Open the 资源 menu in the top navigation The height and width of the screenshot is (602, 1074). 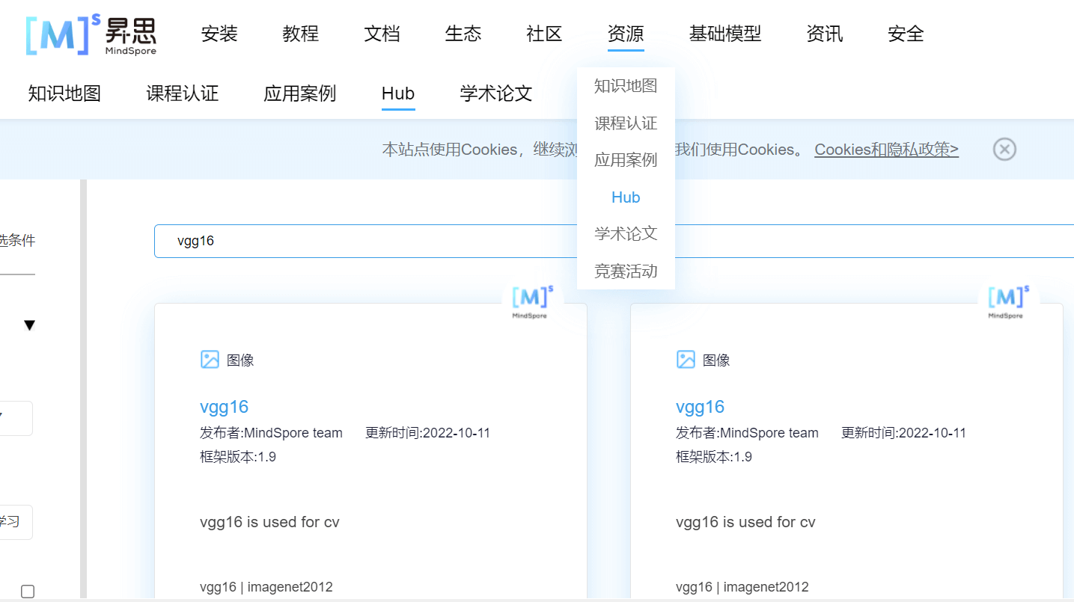coord(626,34)
